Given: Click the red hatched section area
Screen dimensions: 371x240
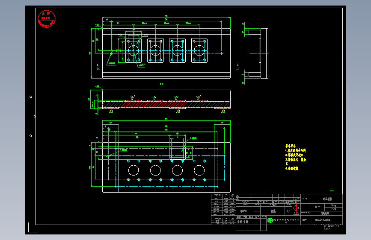Looking at the screenshot, I should (x=166, y=104).
